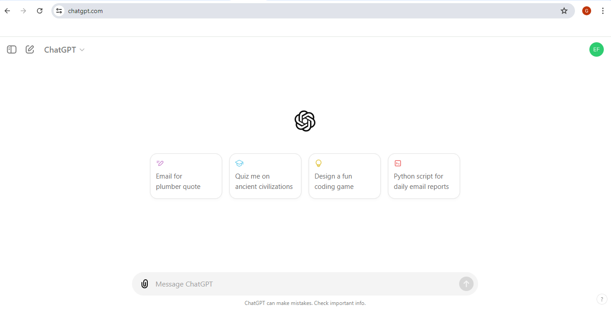
Task: Start a new chat with the compose icon
Action: pos(30,49)
